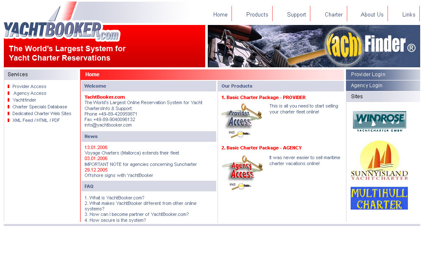Open FAQ on what makes YachtBooker different
This screenshot has height=254, width=424.
pyautogui.click(x=140, y=206)
